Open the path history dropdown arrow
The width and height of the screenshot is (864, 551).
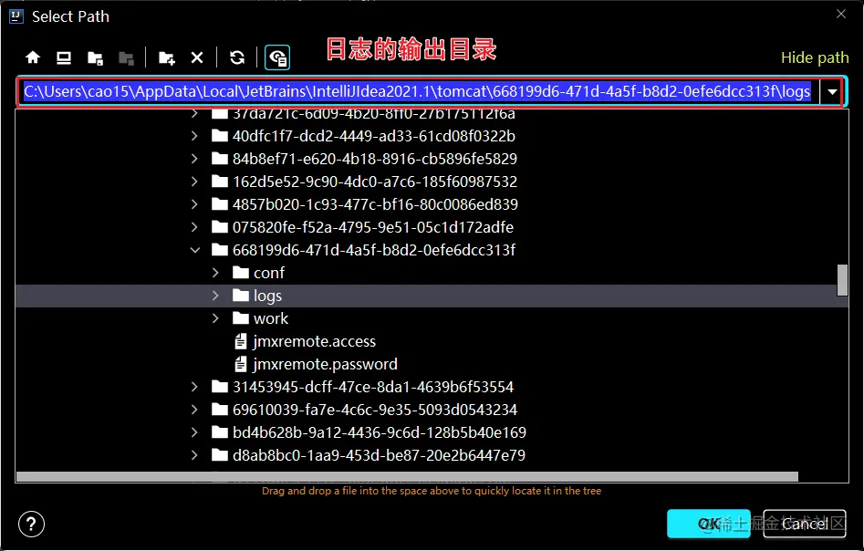(x=832, y=92)
